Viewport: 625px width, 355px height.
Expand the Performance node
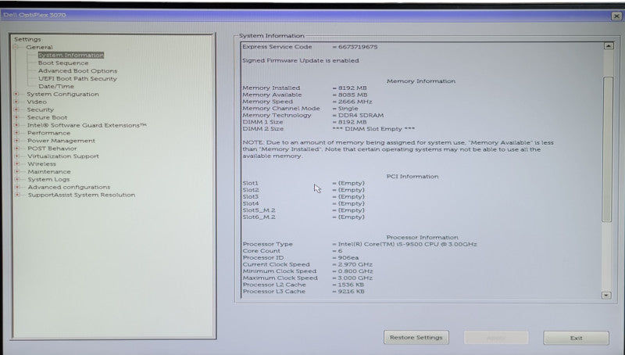point(16,133)
